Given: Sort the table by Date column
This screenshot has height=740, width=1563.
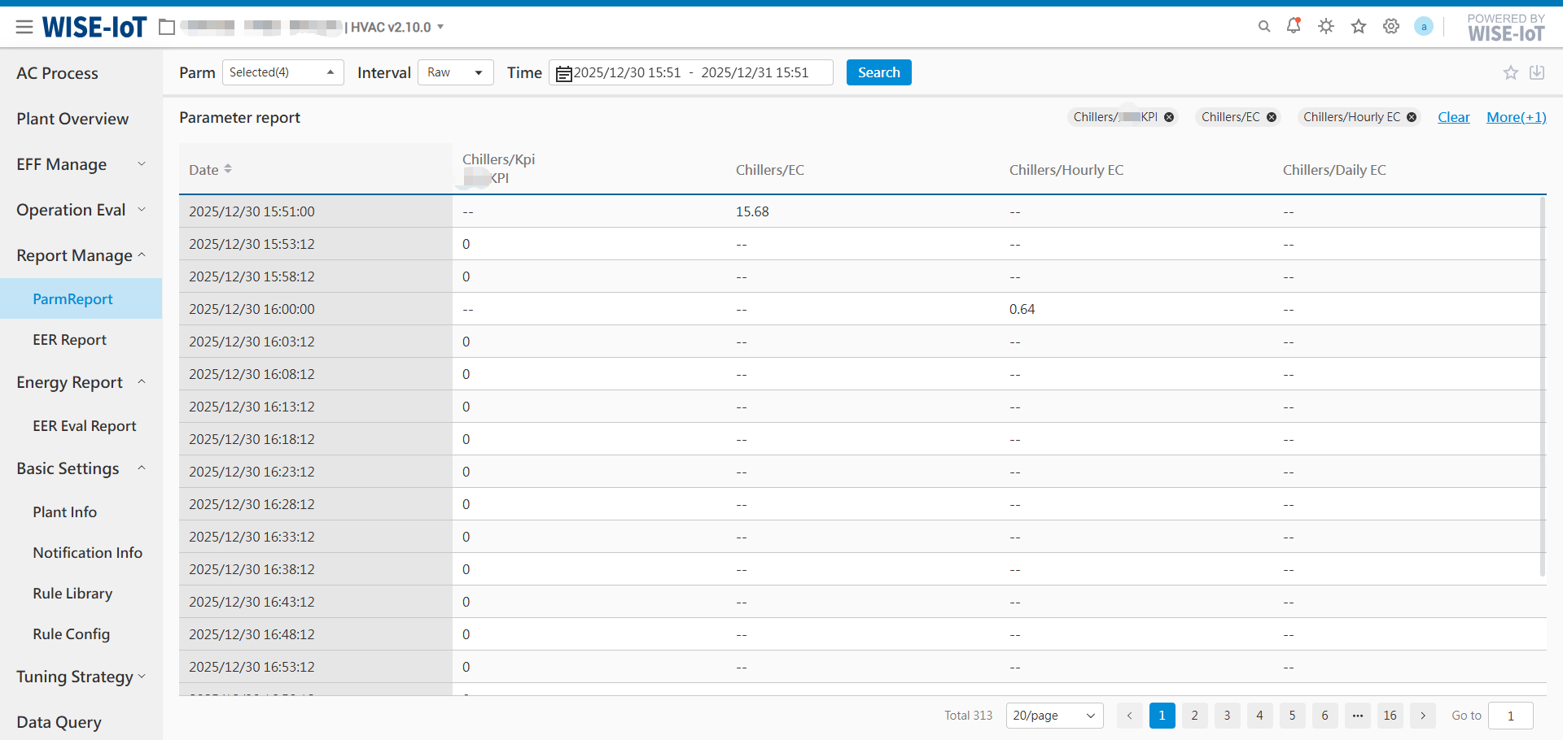Looking at the screenshot, I should (x=228, y=169).
